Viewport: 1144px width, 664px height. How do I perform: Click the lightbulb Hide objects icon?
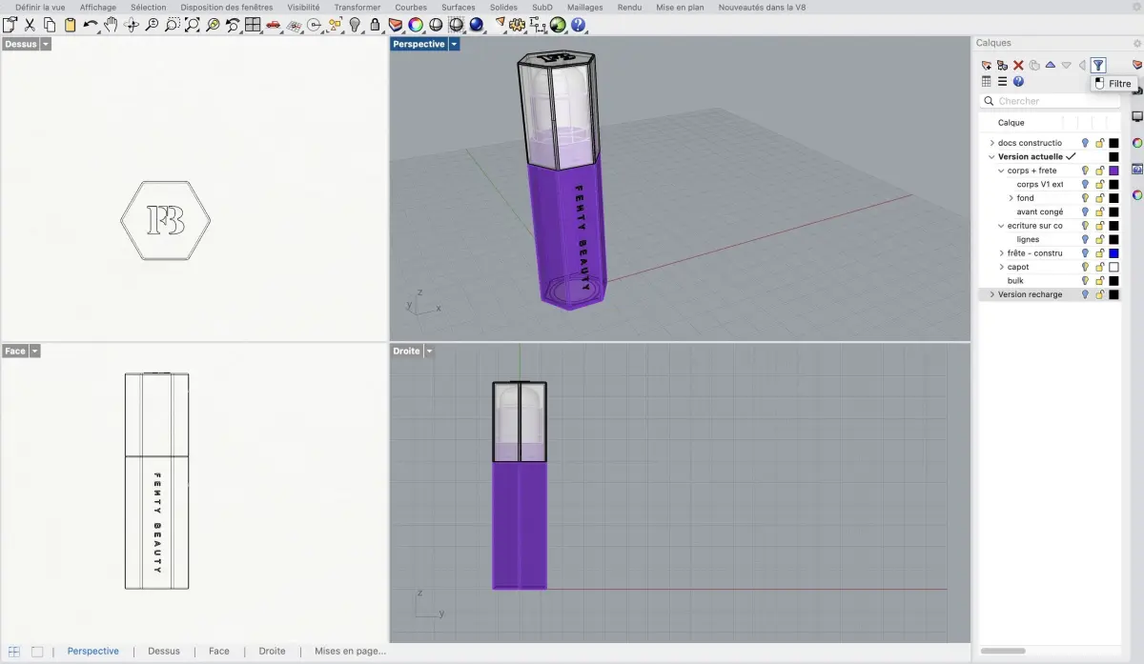coord(355,25)
